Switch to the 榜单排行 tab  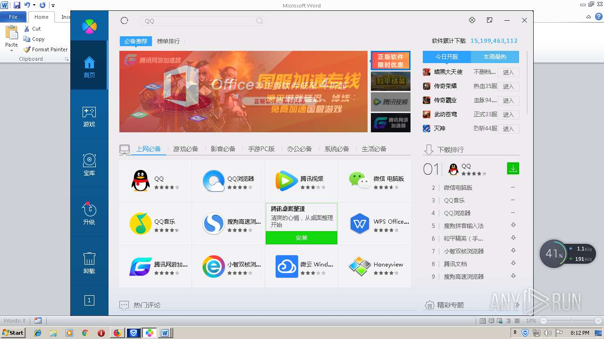(168, 41)
